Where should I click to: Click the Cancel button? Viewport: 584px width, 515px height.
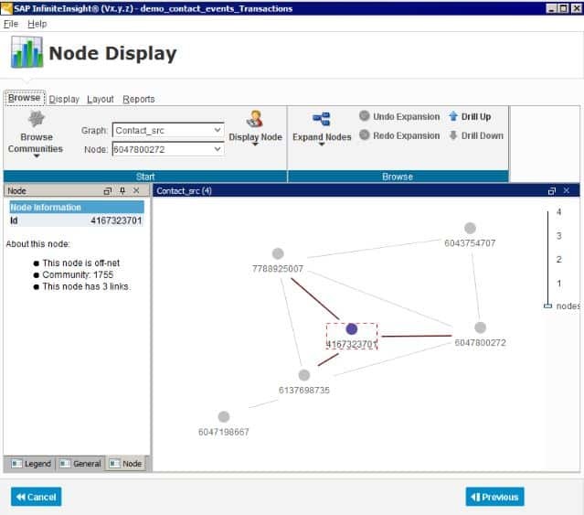37,497
